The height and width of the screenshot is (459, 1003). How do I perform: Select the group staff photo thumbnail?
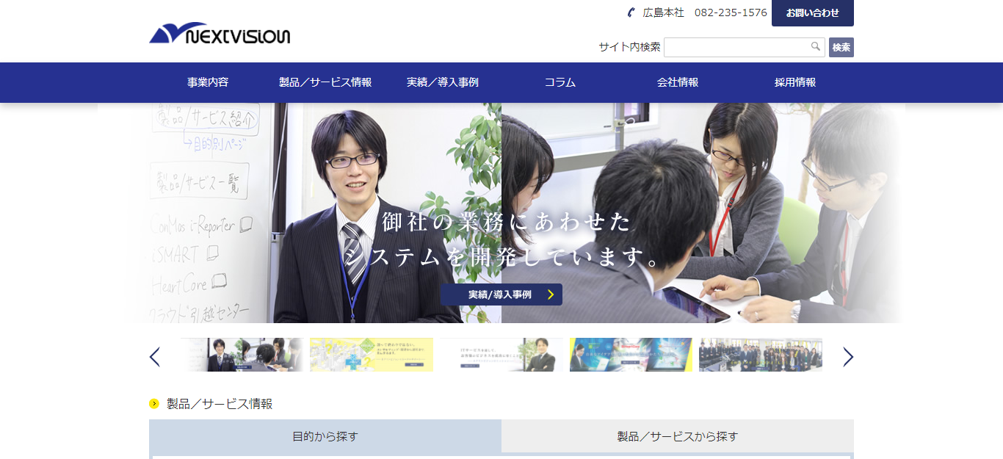point(761,355)
